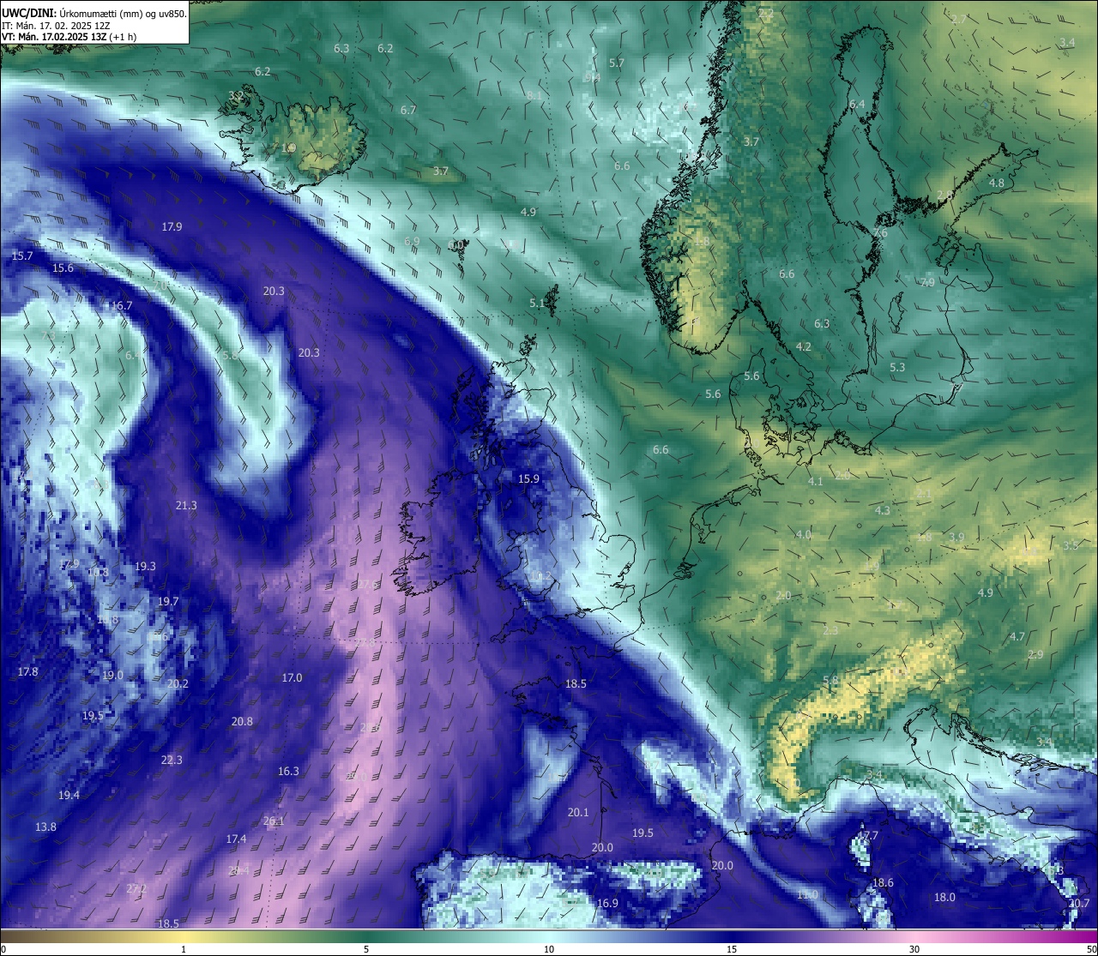Select the map value 2.0

(783, 596)
